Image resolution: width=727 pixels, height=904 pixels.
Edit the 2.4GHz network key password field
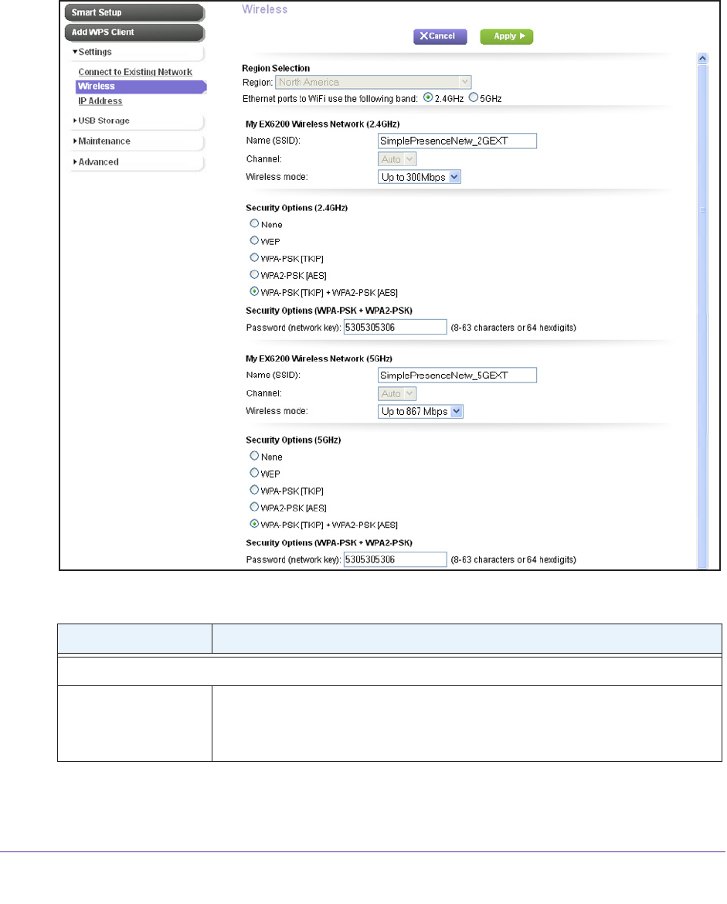pyautogui.click(x=396, y=328)
